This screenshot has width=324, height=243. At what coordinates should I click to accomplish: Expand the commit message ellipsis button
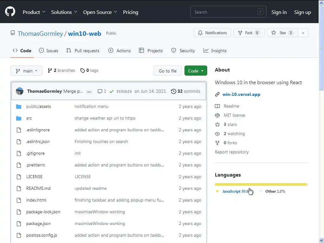(89, 91)
